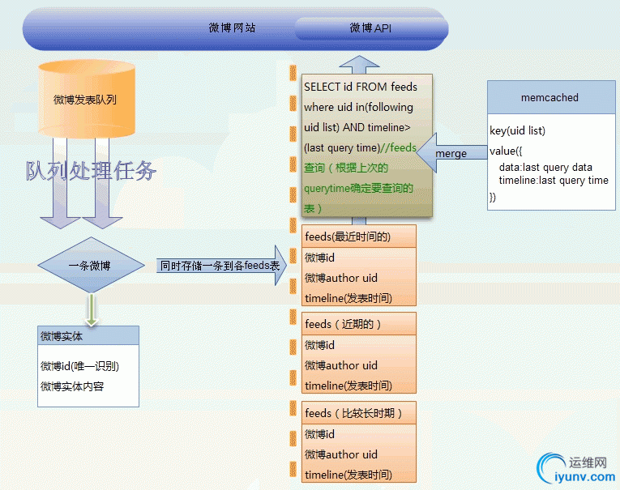
Task: Click the 微博网站 label in top bar
Action: [232, 28]
